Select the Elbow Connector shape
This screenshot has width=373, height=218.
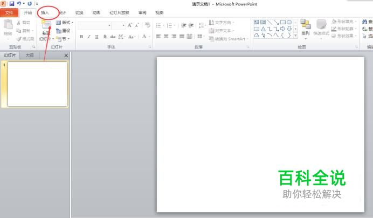tap(270, 29)
